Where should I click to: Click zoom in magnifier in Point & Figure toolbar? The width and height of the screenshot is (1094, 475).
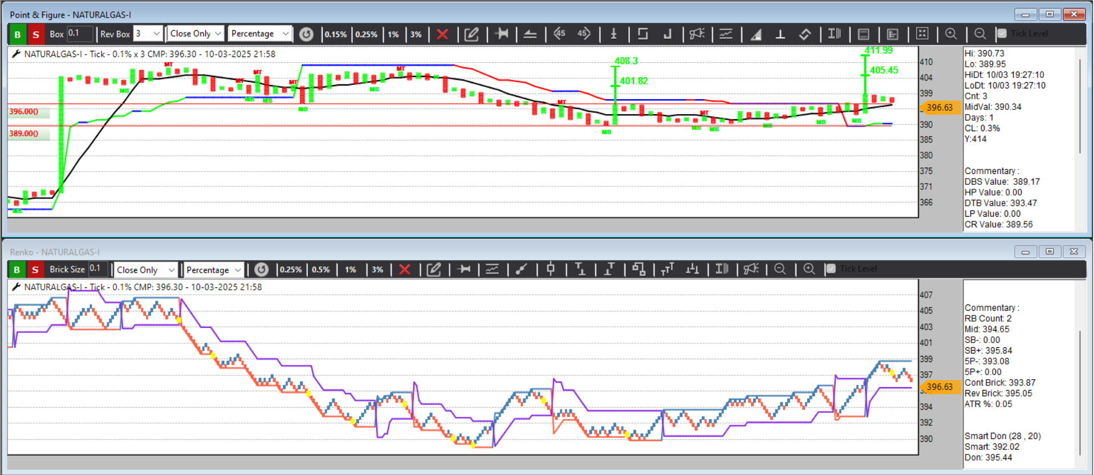point(951,34)
